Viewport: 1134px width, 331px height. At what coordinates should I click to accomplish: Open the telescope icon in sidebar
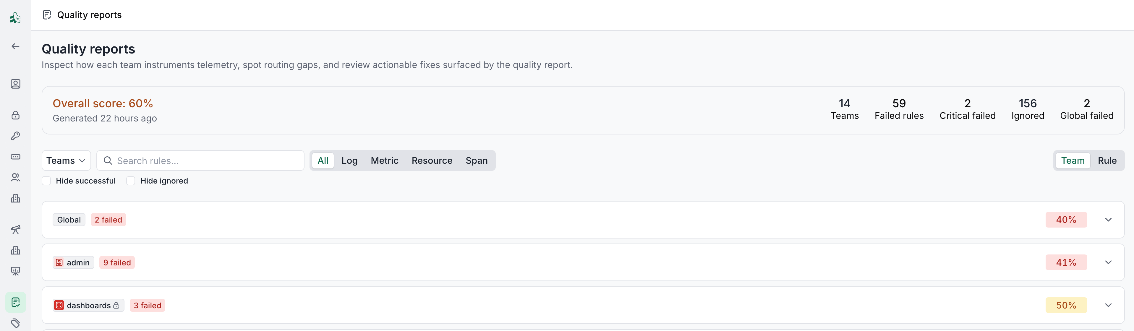coord(15,229)
